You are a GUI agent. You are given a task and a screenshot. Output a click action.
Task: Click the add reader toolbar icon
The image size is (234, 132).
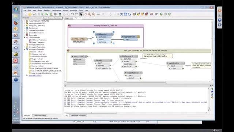[x=134, y=14]
